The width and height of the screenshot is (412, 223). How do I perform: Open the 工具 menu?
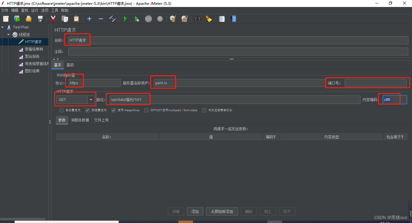(x=55, y=10)
